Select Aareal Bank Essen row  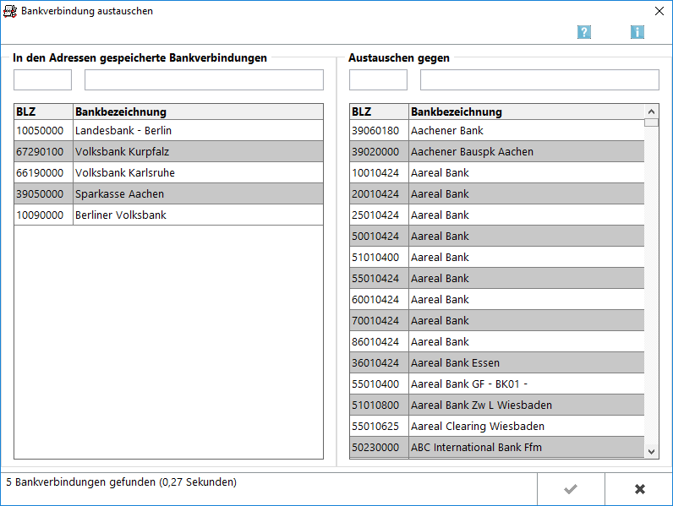coord(497,362)
